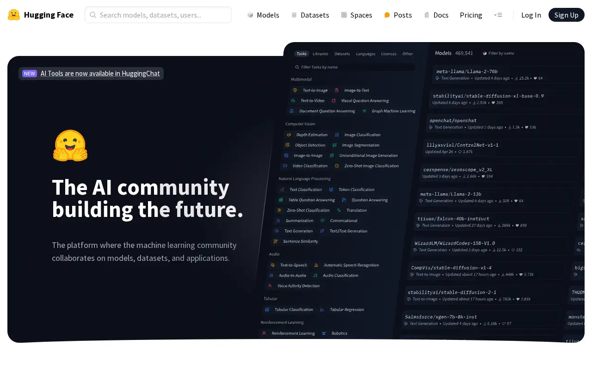Click lllyasviel/ControlNet-v1-1 model card
The height and width of the screenshot is (370, 592).
click(x=502, y=148)
